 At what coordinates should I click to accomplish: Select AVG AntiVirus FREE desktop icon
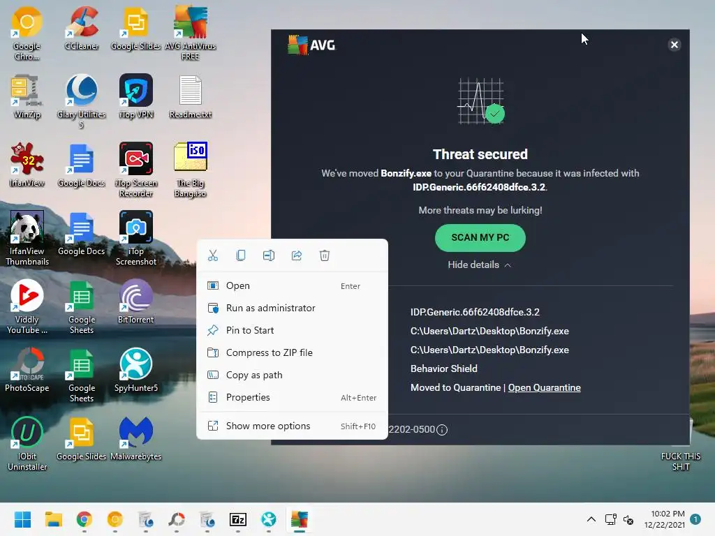[190, 33]
